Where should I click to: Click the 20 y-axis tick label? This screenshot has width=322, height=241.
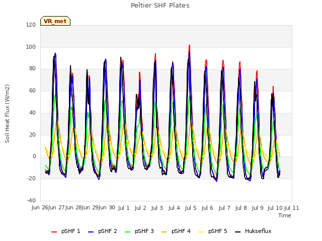tap(32, 135)
